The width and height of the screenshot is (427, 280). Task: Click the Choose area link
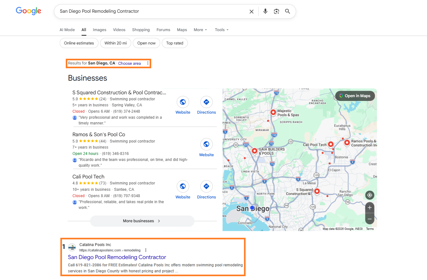tap(129, 63)
